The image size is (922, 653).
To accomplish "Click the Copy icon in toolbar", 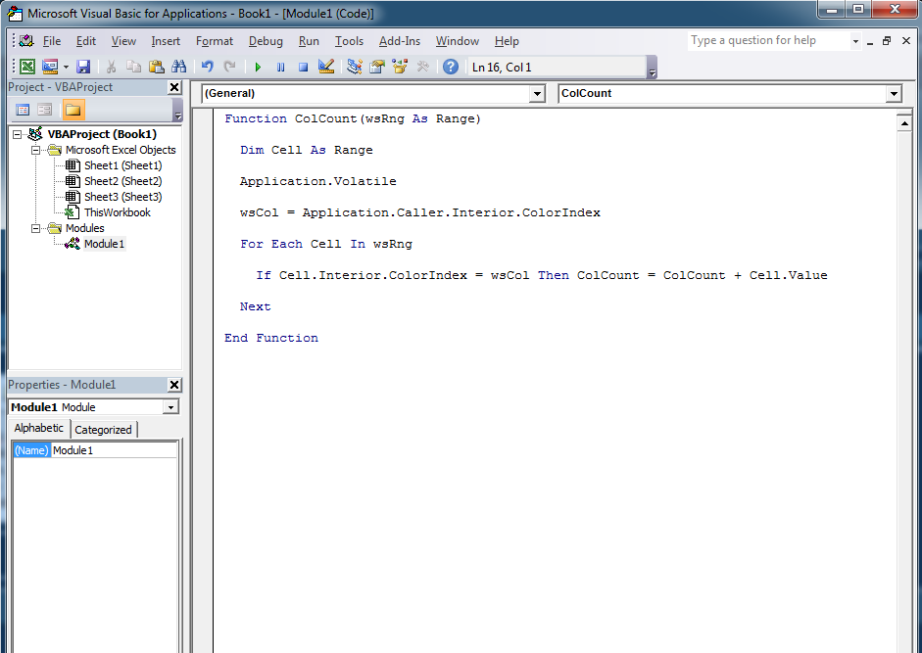I will (133, 67).
